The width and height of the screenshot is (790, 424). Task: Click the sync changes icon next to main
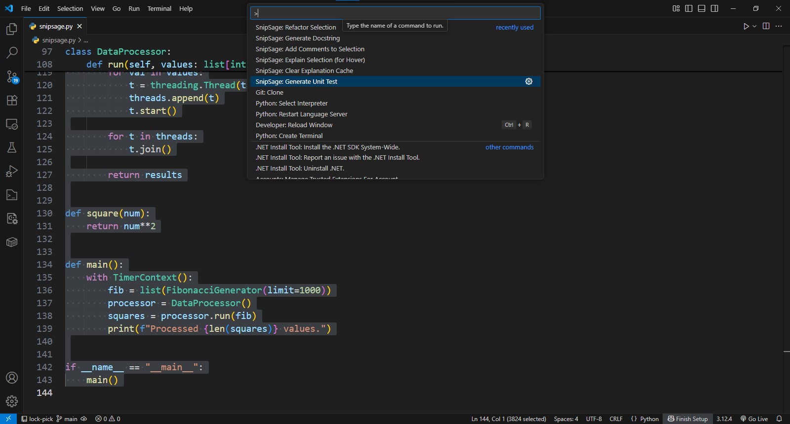pos(84,419)
